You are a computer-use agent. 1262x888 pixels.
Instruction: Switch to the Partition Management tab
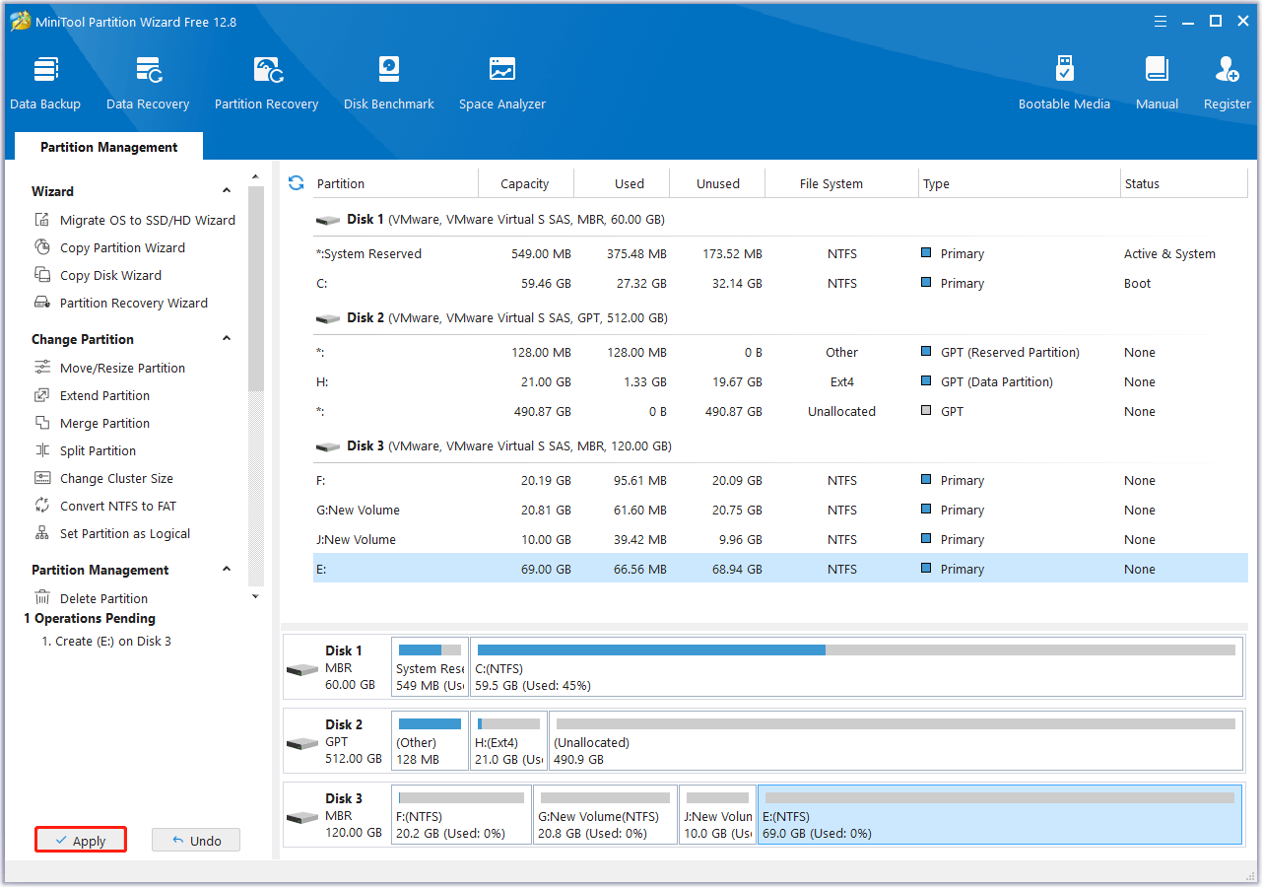pyautogui.click(x=109, y=147)
